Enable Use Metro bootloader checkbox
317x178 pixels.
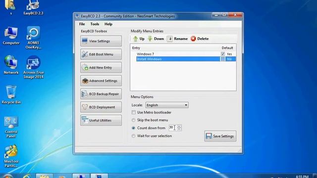(x=133, y=112)
